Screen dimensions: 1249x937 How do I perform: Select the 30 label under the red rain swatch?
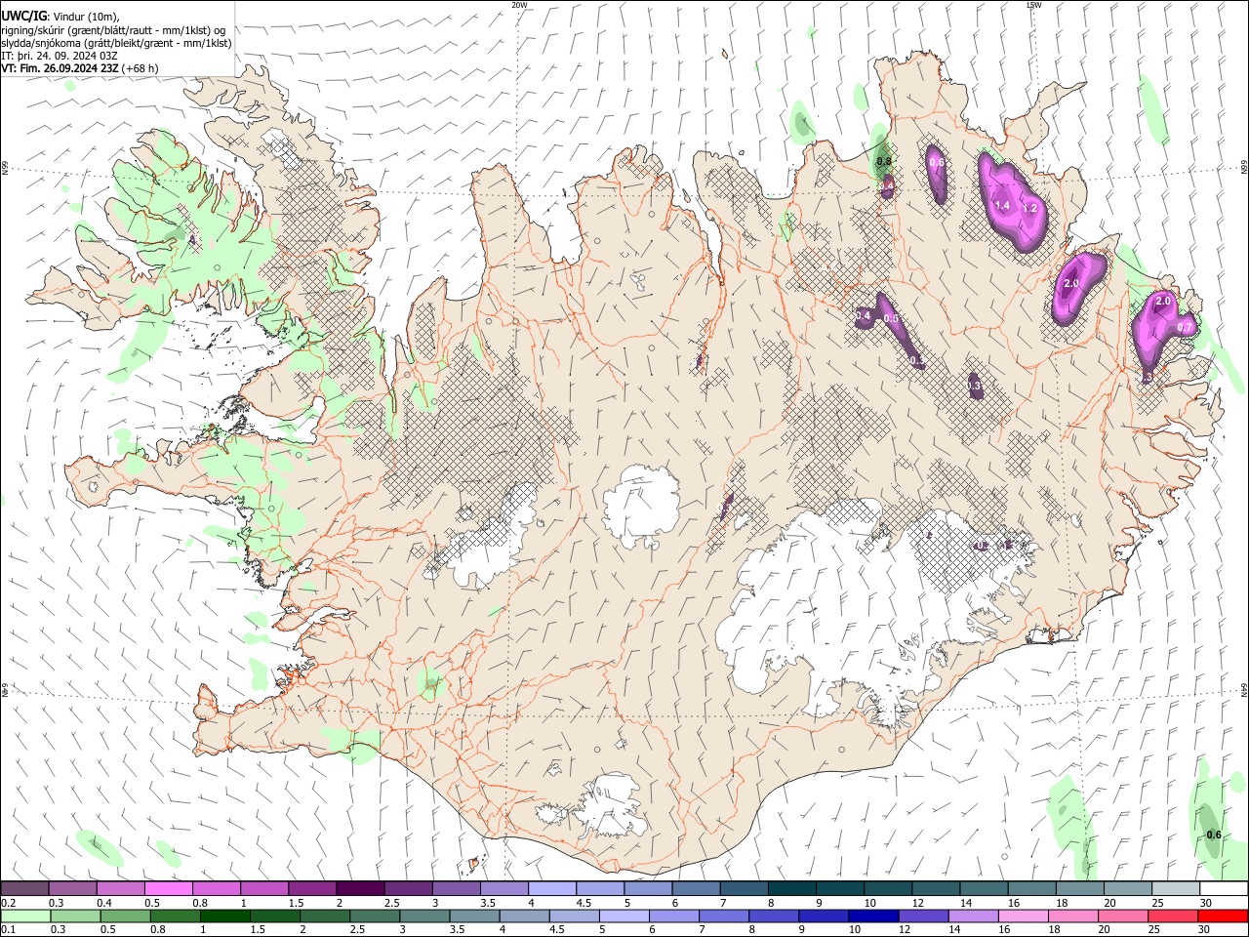click(1206, 930)
